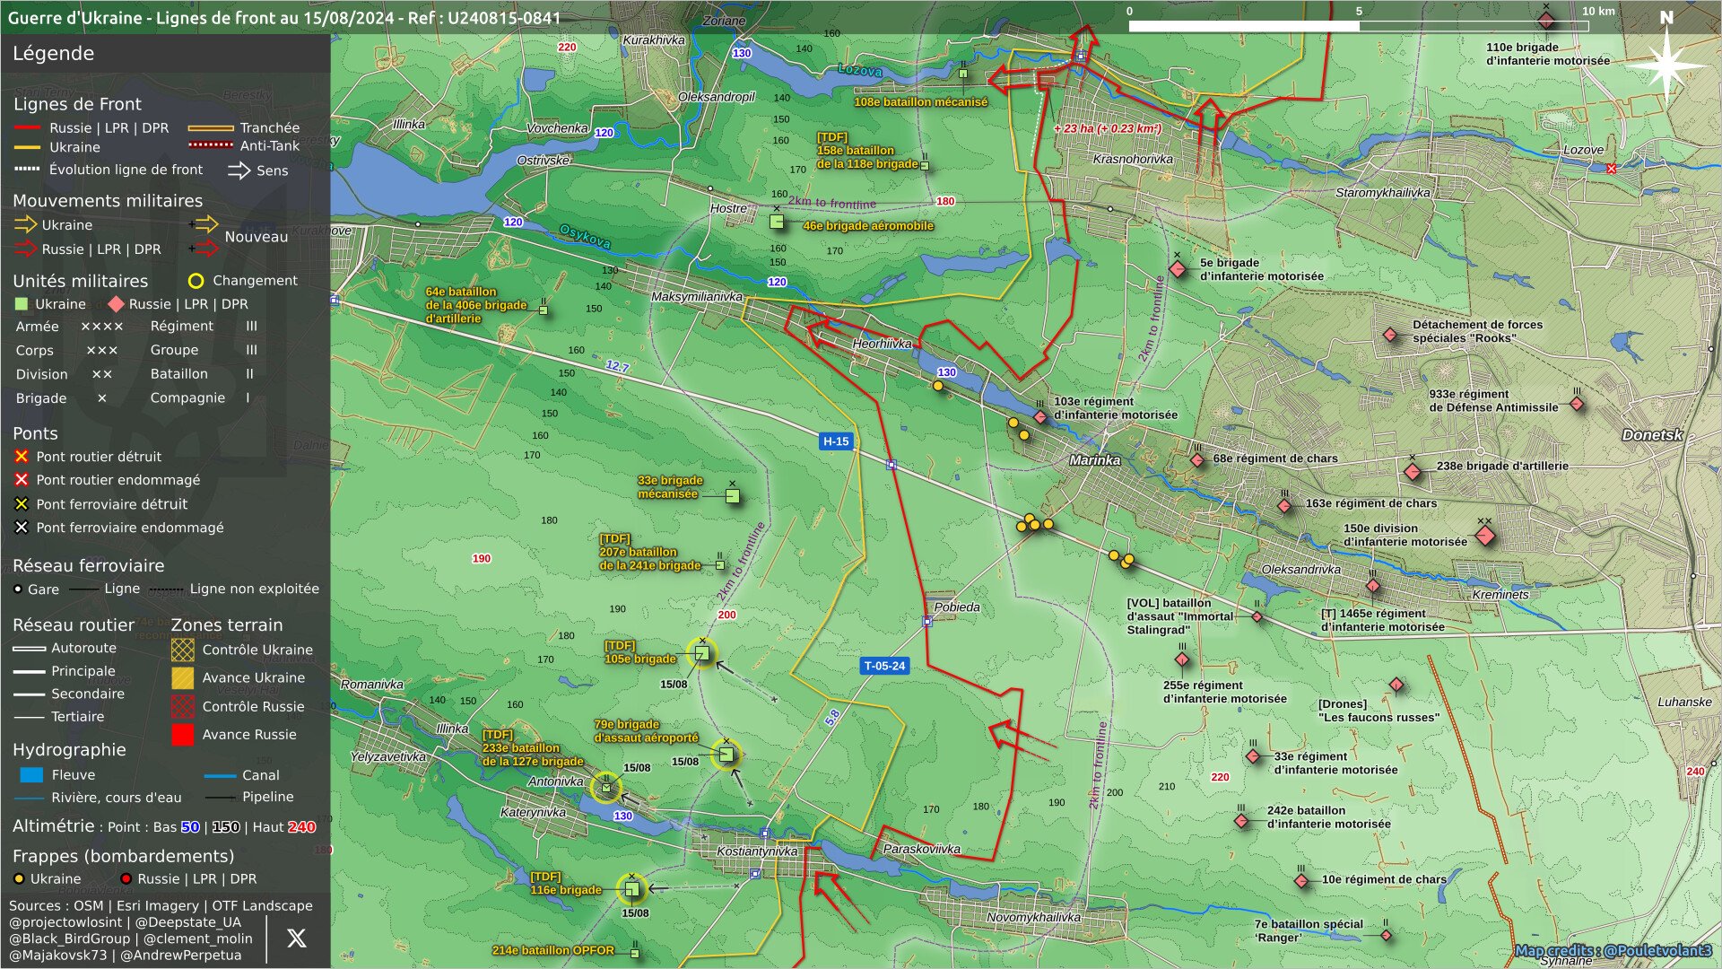Screen dimensions: 1722x969
Task: Click the Staromykhailivka village label
Action: [1383, 193]
